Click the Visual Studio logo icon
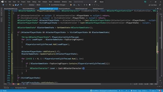 pos(2,2)
